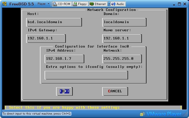Click the Audio speaker button
The image size is (189, 118).
[118, 4]
